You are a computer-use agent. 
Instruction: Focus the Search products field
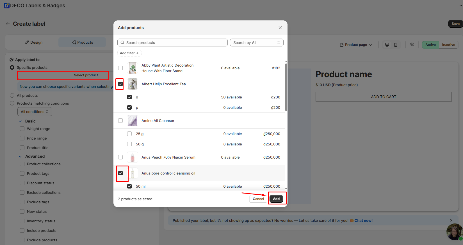(x=172, y=43)
